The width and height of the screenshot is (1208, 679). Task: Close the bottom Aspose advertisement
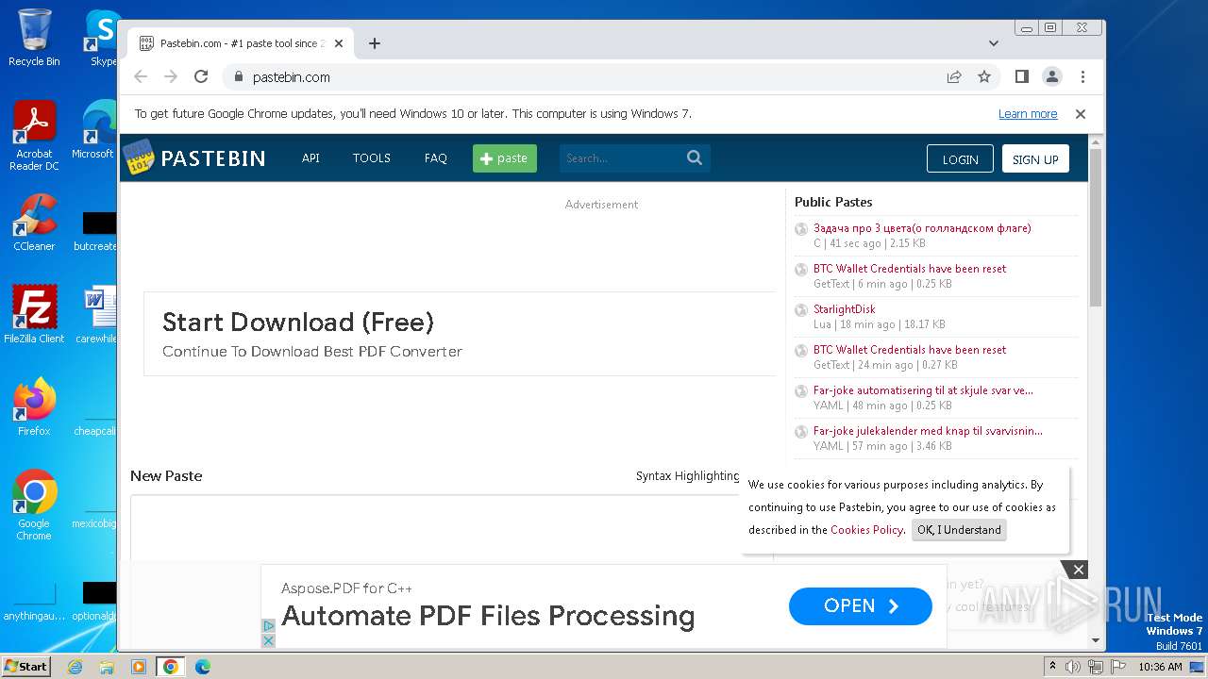coord(1079,570)
